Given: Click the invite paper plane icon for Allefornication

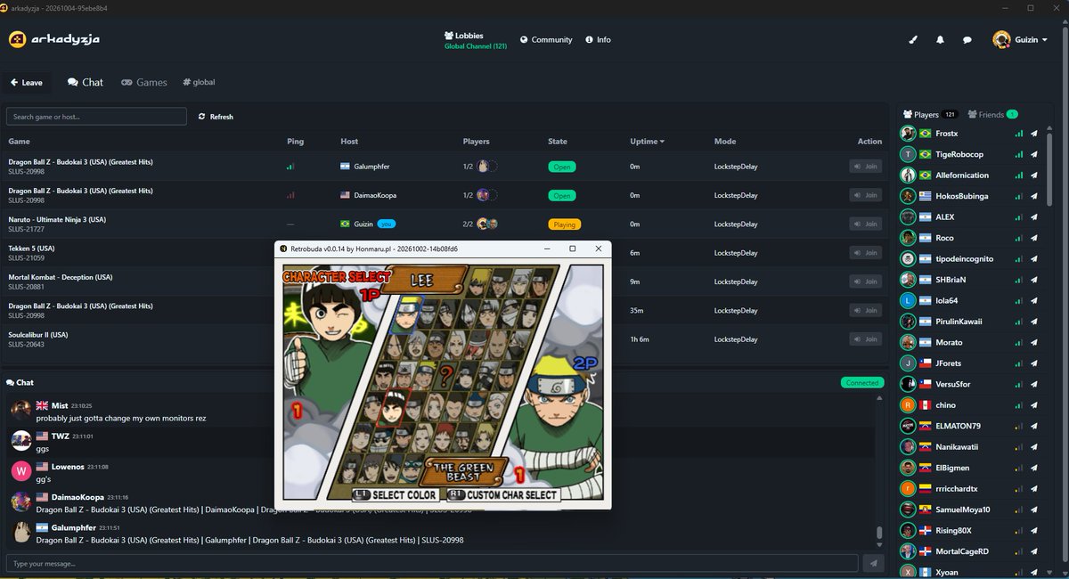Looking at the screenshot, I should click(1034, 175).
